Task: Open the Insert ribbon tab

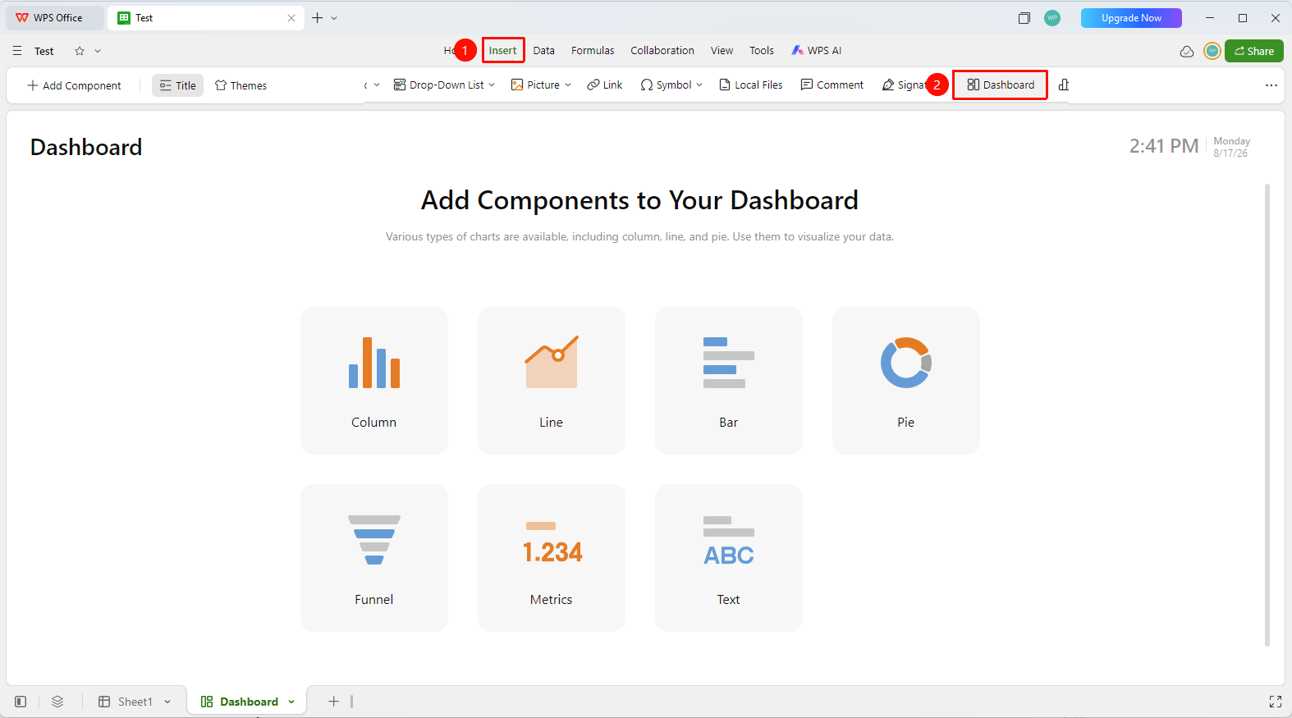Action: (503, 51)
